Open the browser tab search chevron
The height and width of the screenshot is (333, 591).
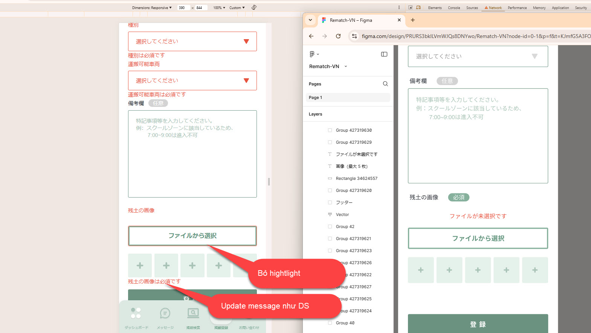310,20
